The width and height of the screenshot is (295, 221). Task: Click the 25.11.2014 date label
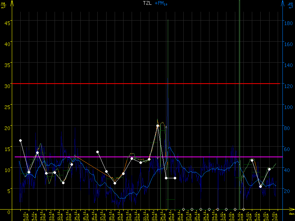pyautogui.click(x=170, y=215)
